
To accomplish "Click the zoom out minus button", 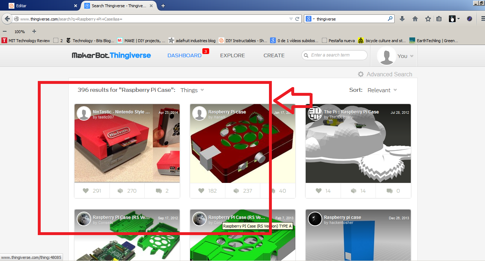I will [x=4, y=31].
